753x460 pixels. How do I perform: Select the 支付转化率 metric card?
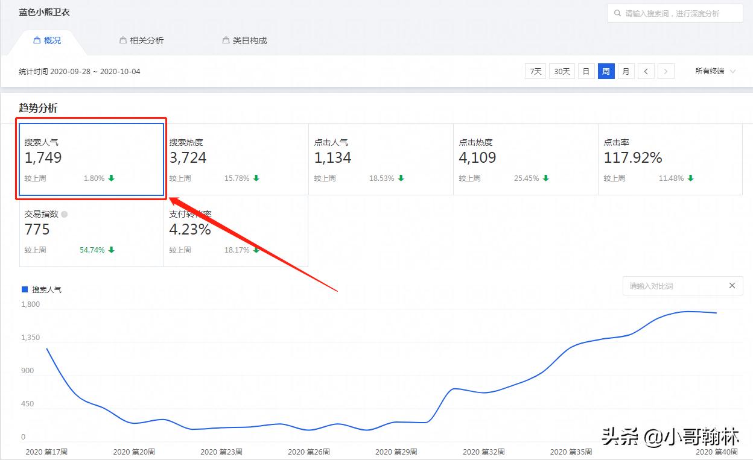(235, 231)
